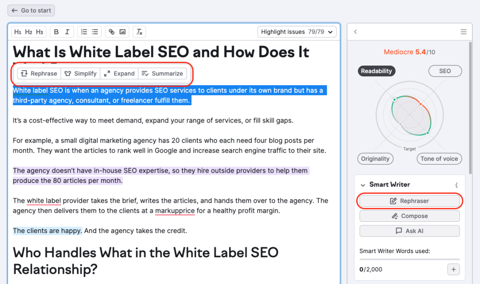
Task: Click Rephraser in Smart Writer
Action: (x=410, y=201)
